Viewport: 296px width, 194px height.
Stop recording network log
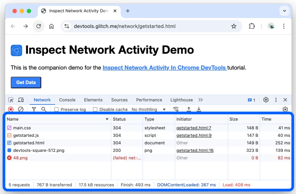[11, 109]
